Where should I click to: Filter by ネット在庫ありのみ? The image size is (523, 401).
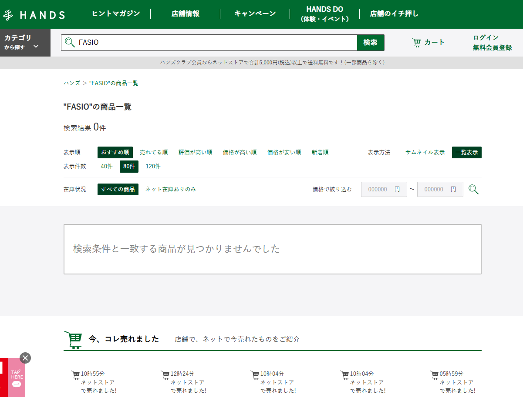pos(171,189)
